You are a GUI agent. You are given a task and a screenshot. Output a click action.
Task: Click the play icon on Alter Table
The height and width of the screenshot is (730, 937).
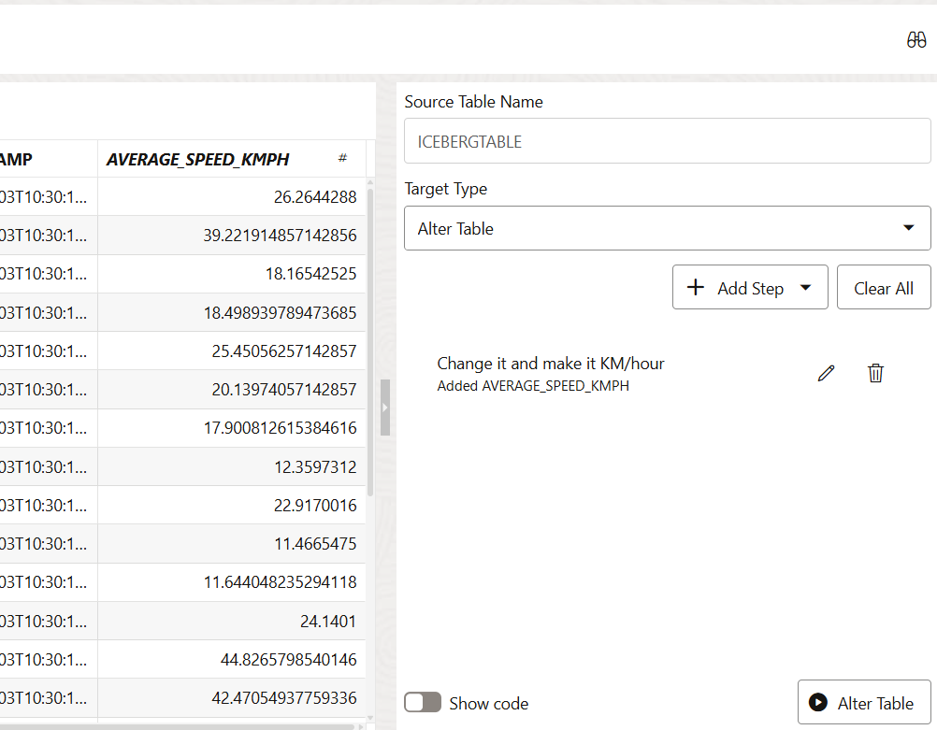pyautogui.click(x=818, y=703)
